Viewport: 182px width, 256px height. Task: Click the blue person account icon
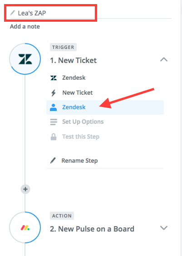click(x=53, y=107)
